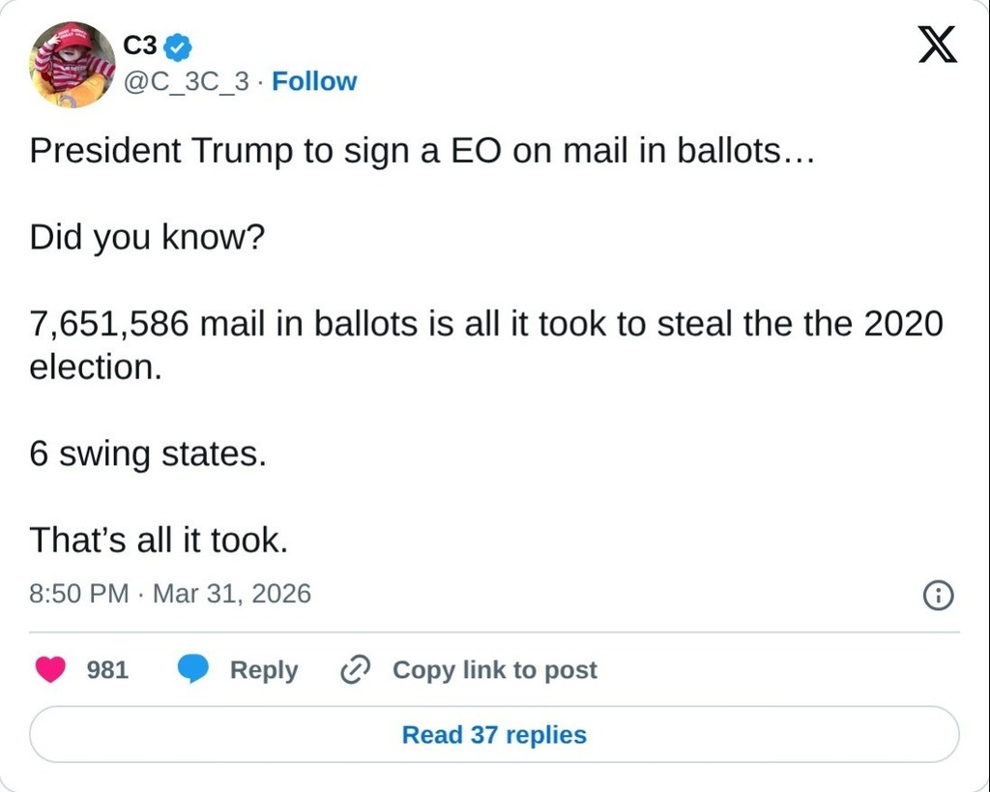This screenshot has width=990, height=792.
Task: Click the Reply label
Action: coord(263,670)
